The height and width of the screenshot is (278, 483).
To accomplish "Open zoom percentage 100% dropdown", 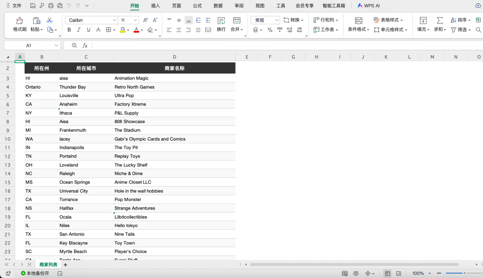I will coord(430,274).
